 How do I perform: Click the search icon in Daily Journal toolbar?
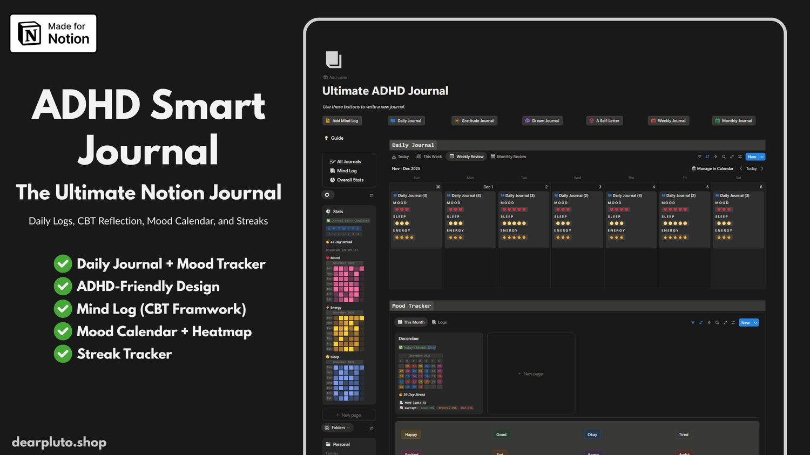coord(724,157)
